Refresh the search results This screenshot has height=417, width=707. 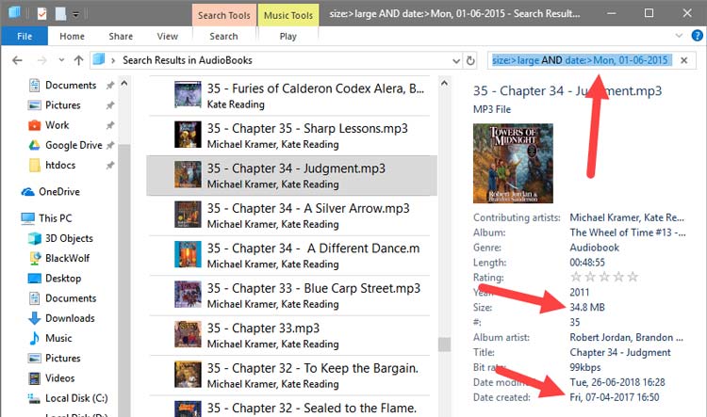click(470, 60)
